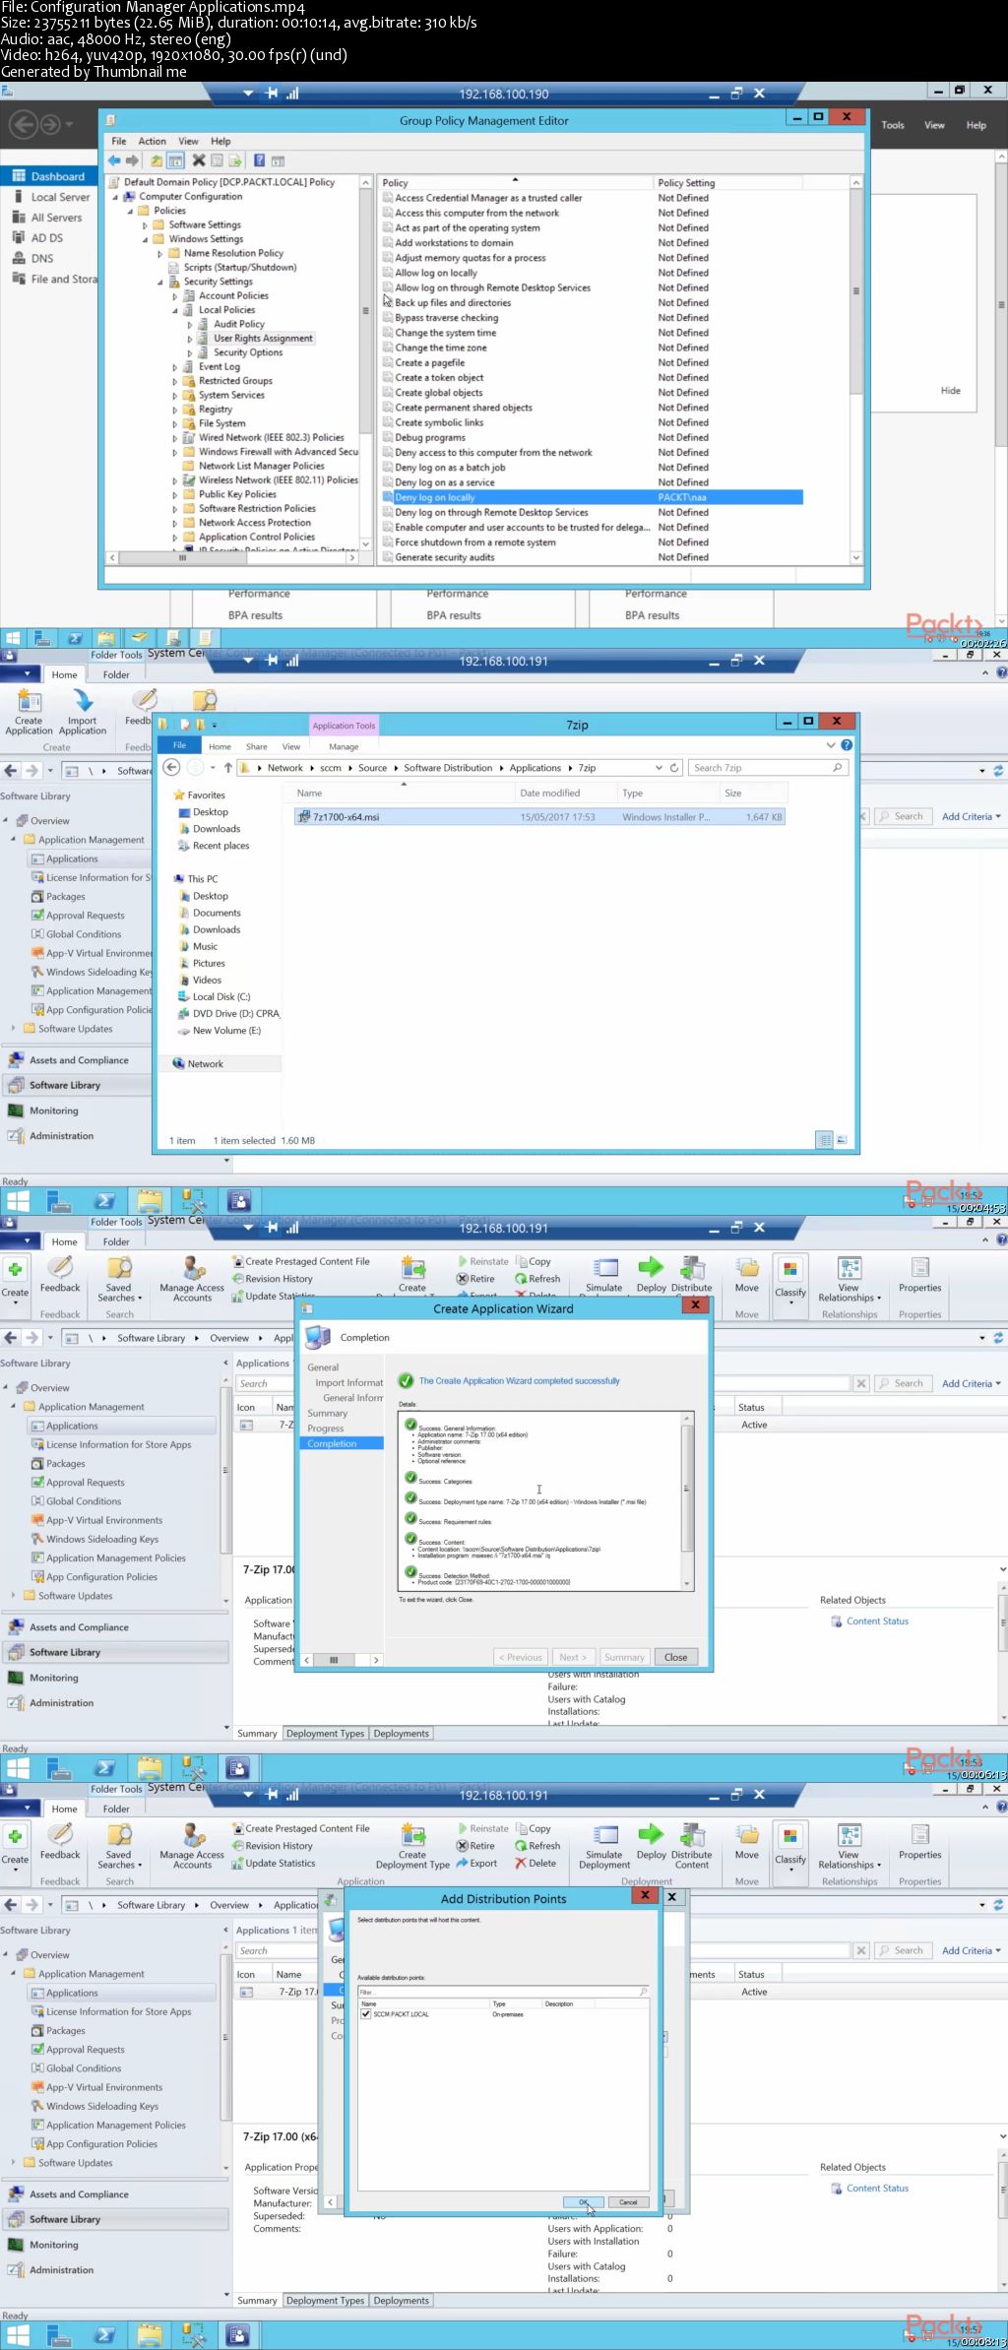Select Local Disk (C:) in 7zip navigation pane
The height and width of the screenshot is (2350, 1008).
[x=221, y=997]
